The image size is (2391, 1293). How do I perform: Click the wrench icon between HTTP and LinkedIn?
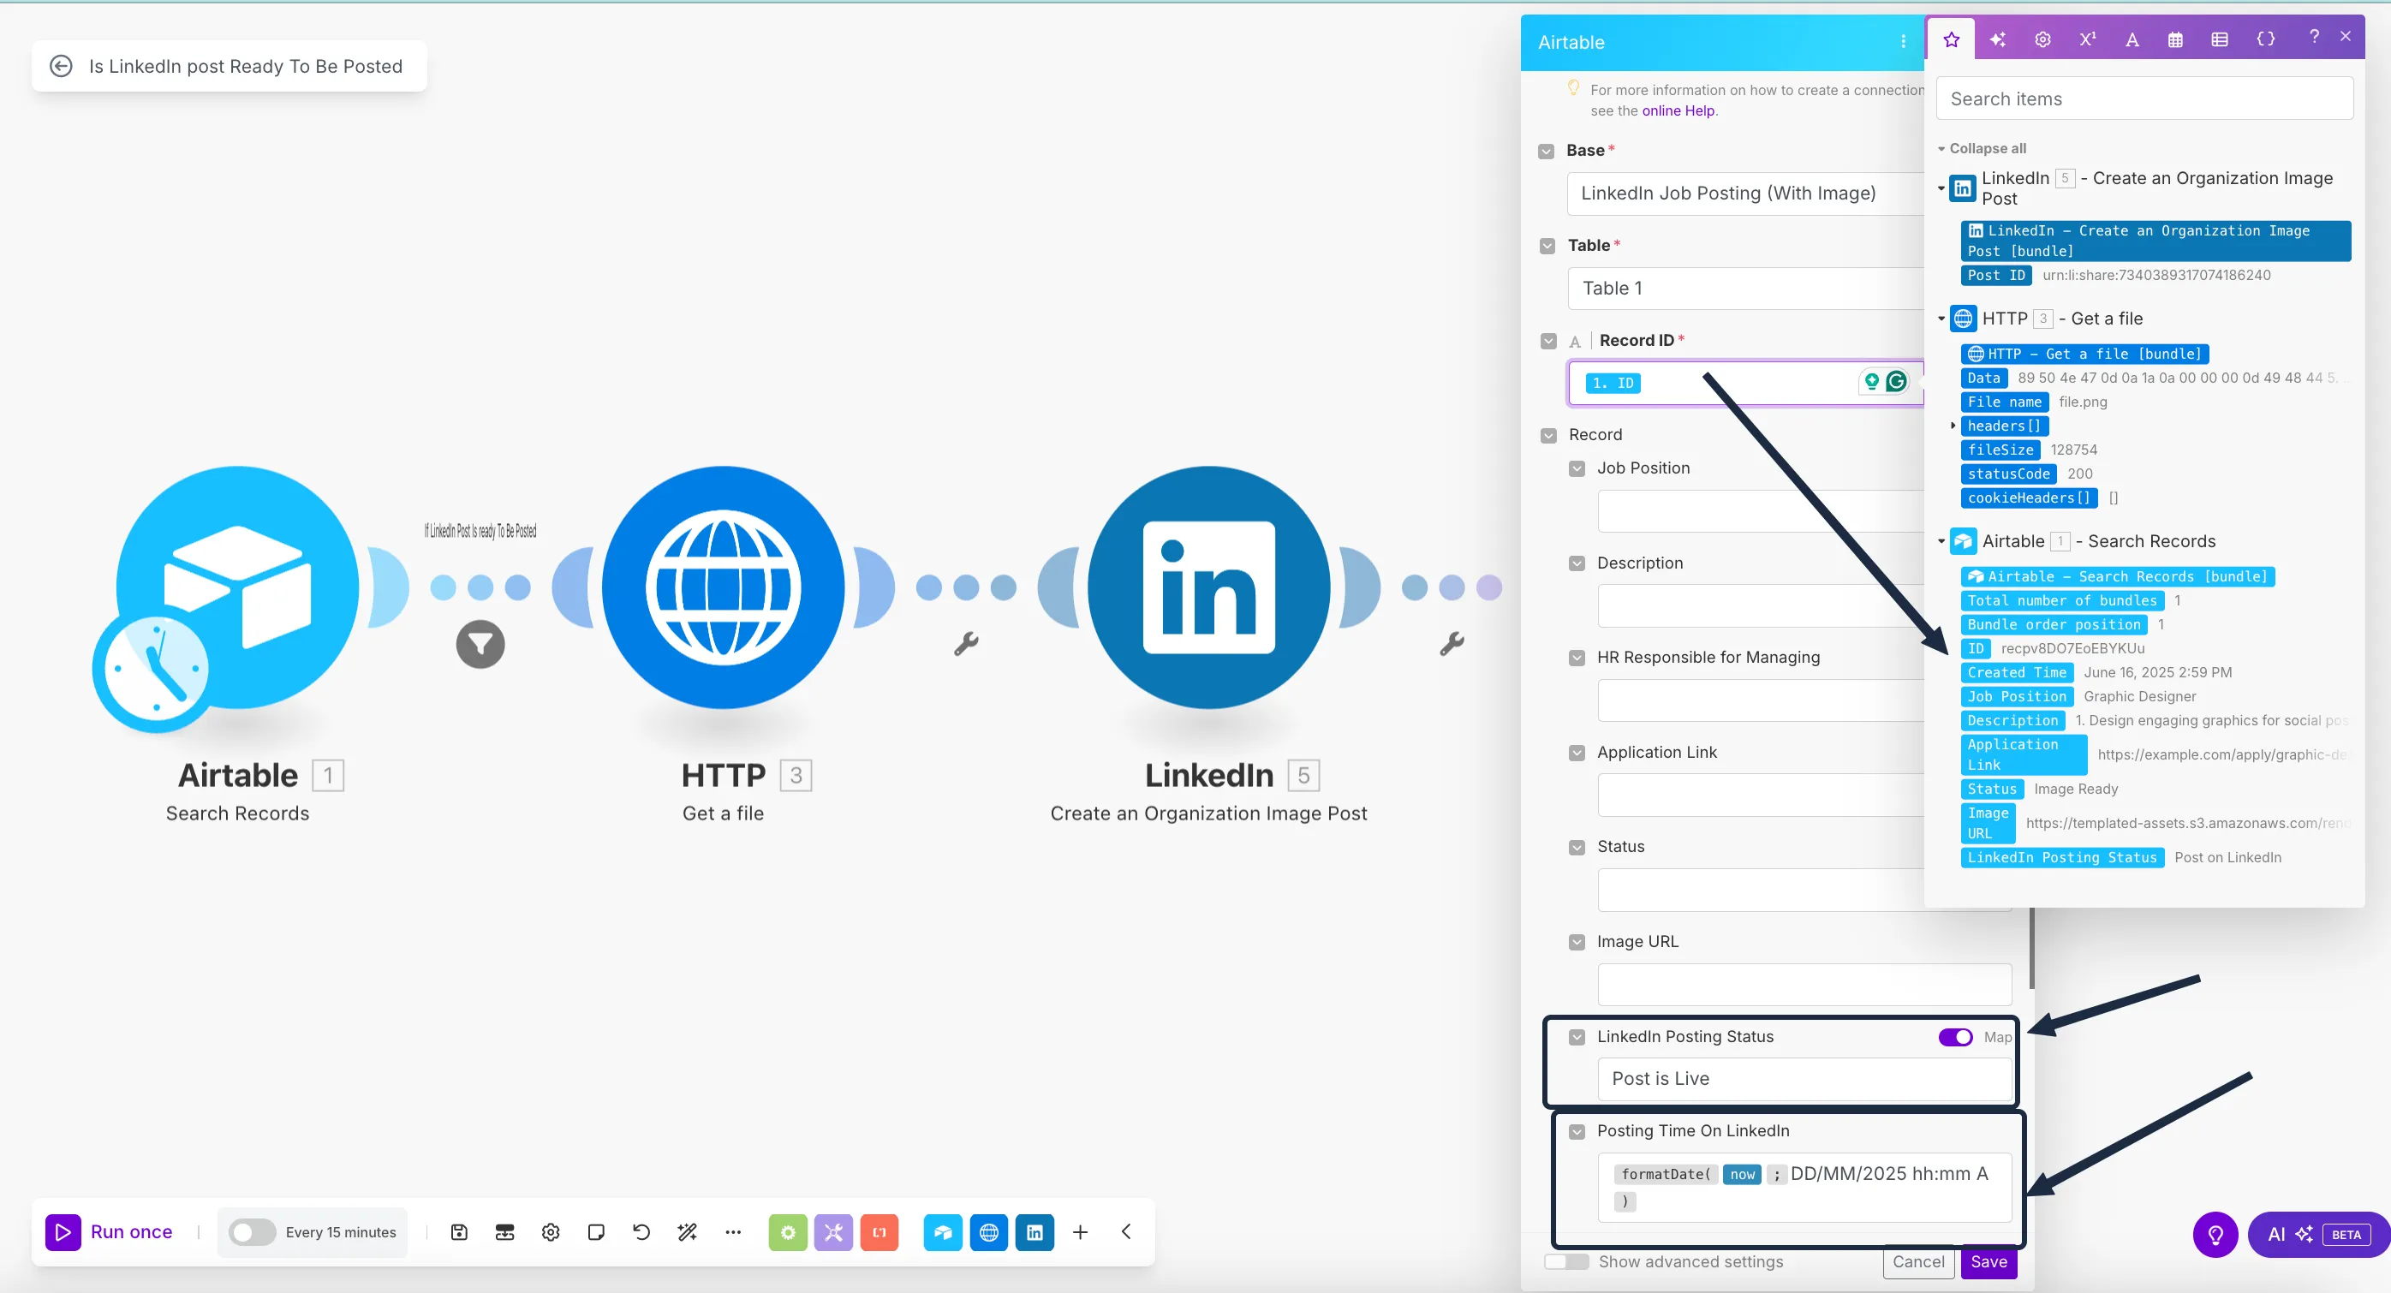tap(965, 643)
